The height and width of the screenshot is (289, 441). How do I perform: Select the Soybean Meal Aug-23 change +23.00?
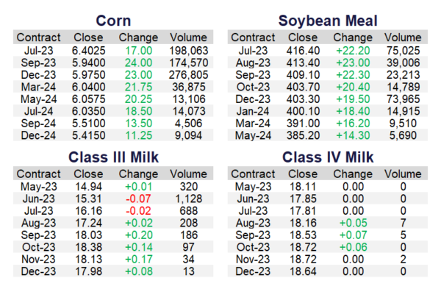tap(353, 63)
